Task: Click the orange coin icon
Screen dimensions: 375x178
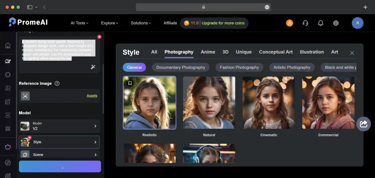Action: click(186, 23)
